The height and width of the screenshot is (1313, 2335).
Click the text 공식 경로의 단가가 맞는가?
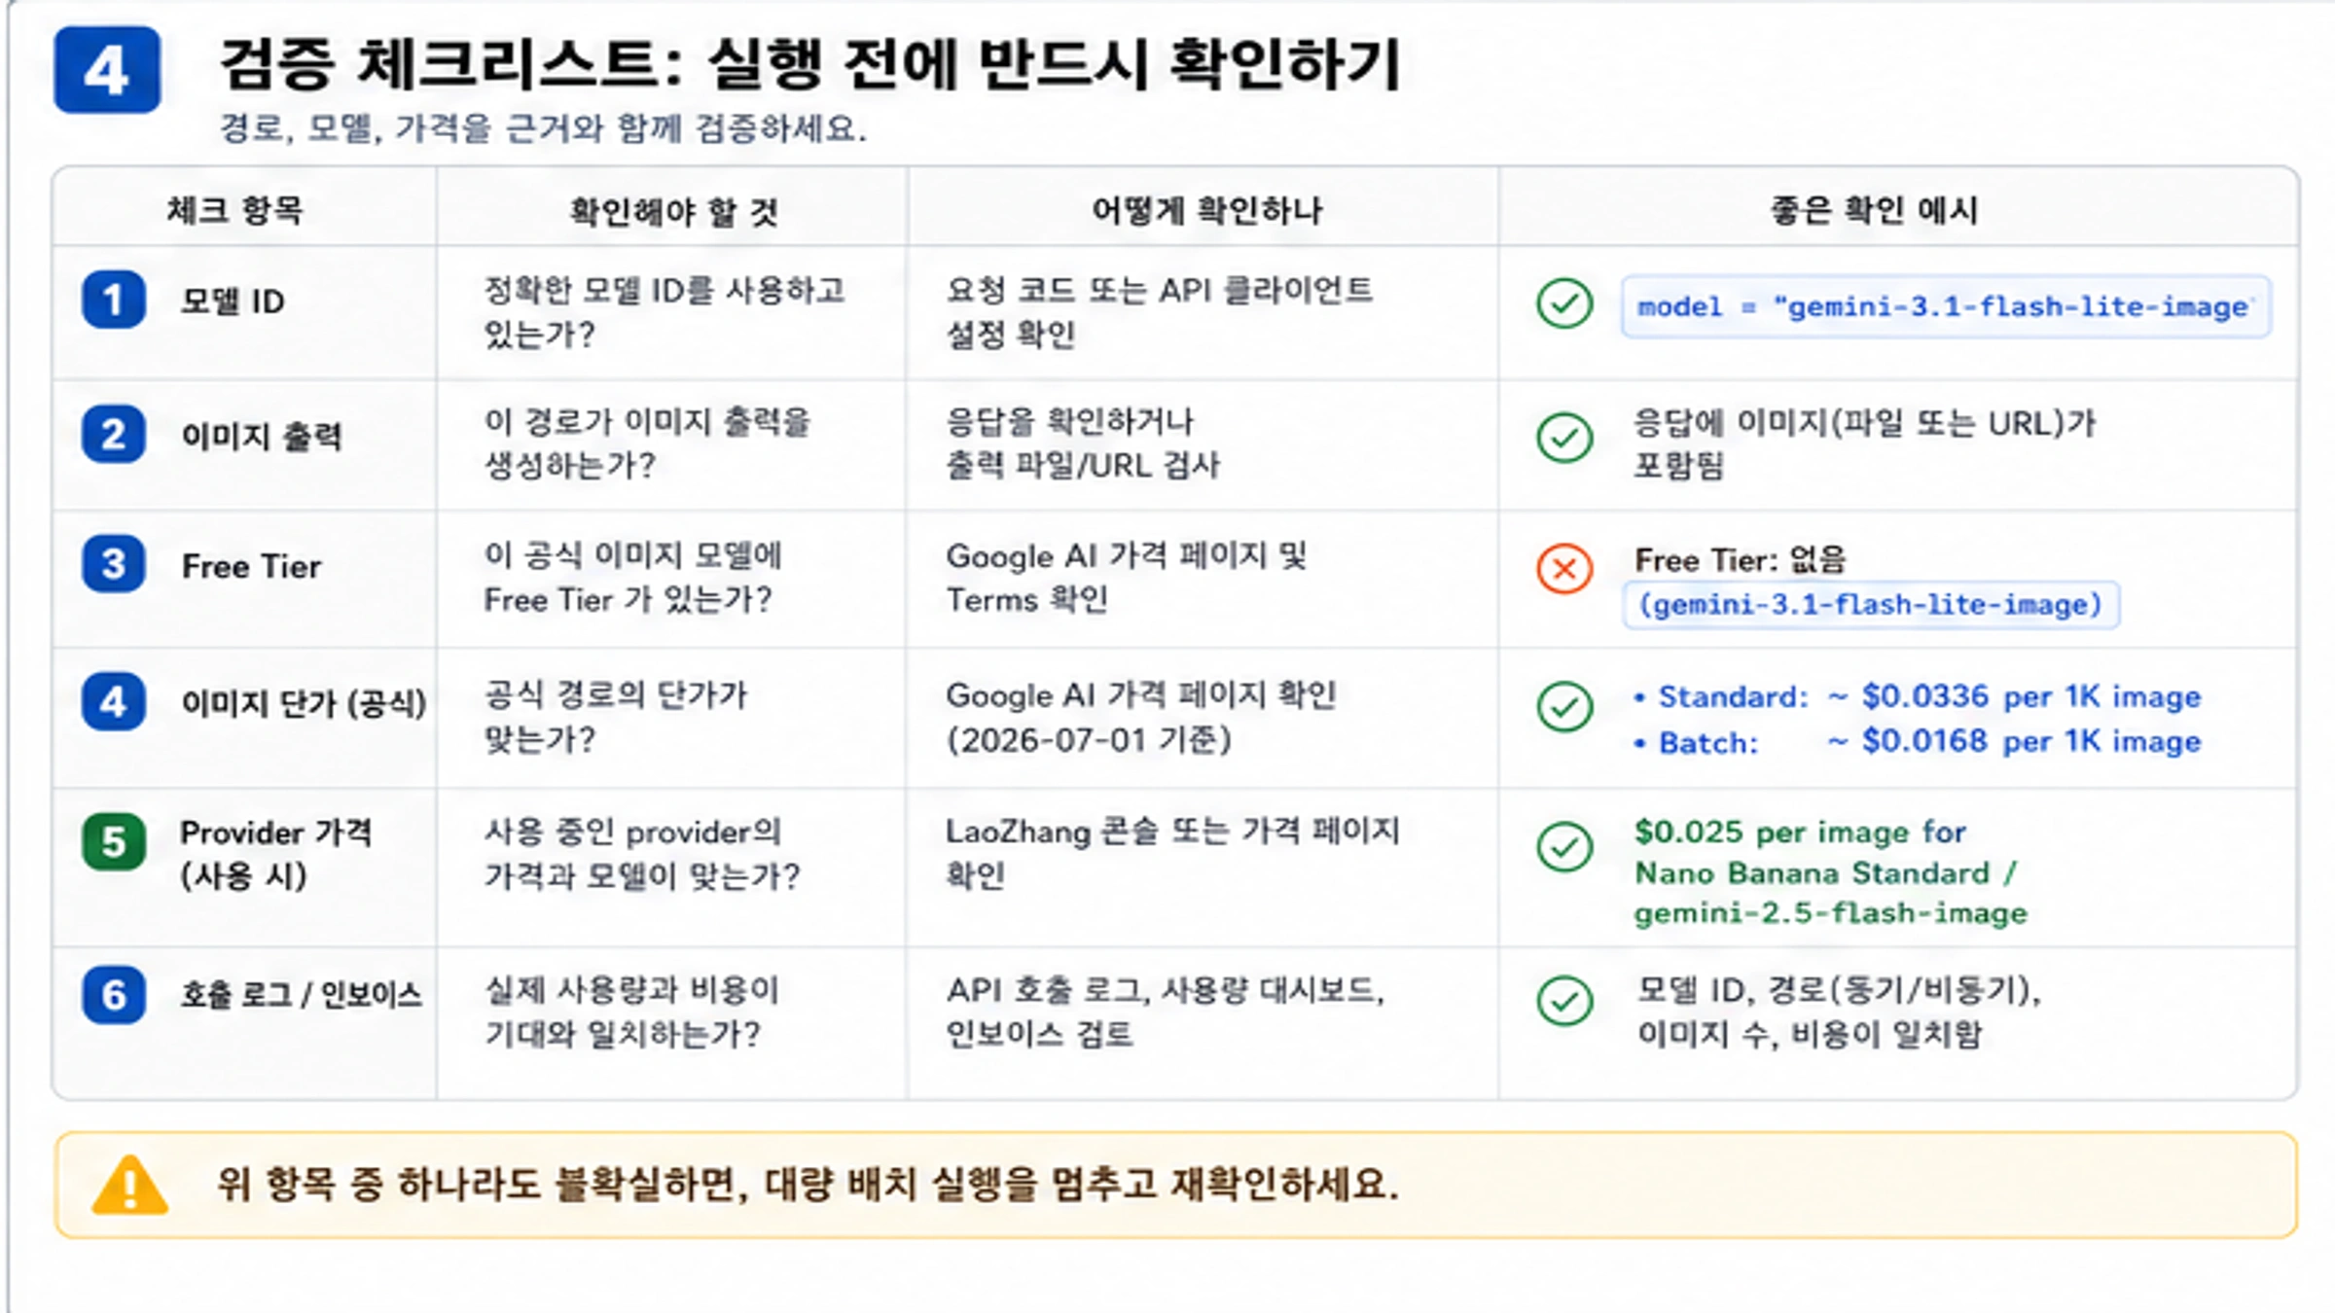pyautogui.click(x=615, y=717)
